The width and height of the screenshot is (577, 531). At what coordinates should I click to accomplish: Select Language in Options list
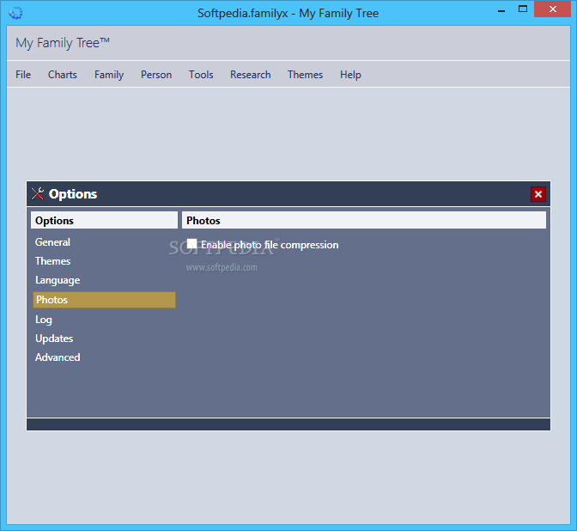coord(58,280)
